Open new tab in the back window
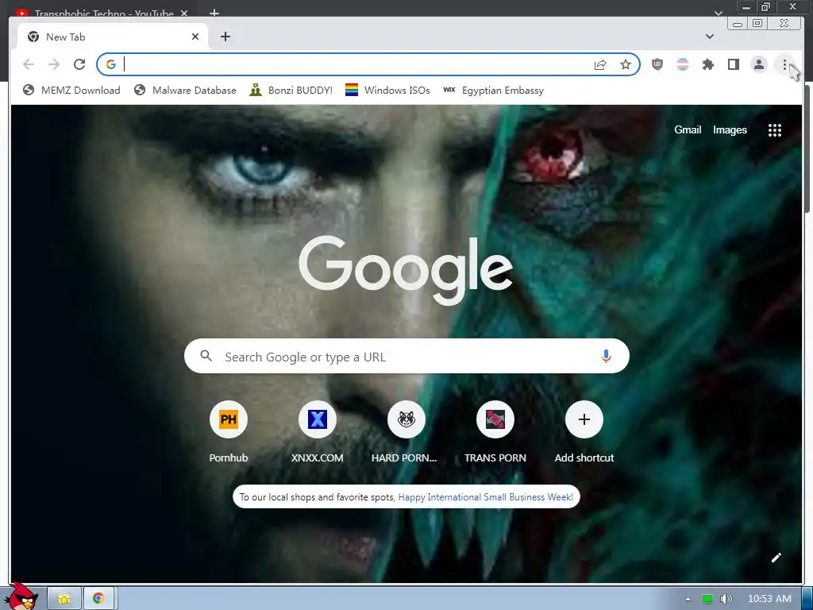 click(x=214, y=13)
